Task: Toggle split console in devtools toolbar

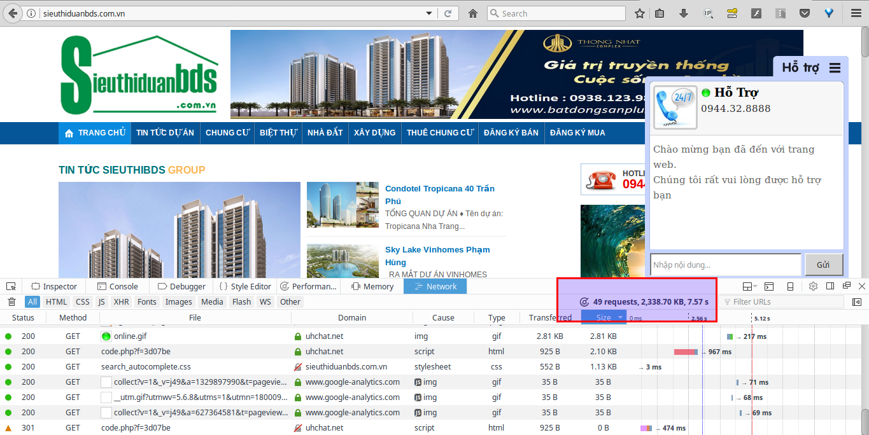Action: (x=769, y=286)
